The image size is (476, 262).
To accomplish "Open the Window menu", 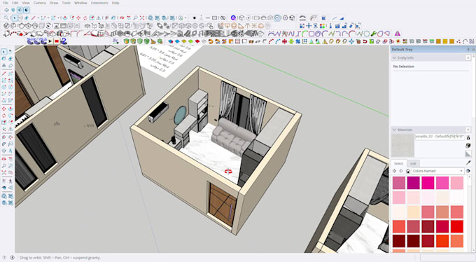I will (x=80, y=3).
